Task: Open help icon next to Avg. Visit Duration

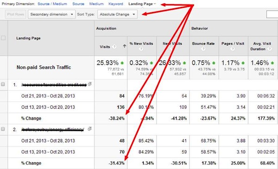Action: [x=270, y=49]
